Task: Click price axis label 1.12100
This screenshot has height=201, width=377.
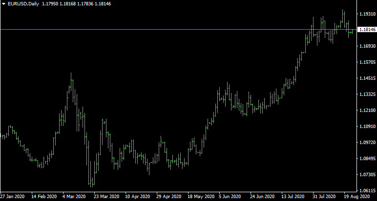Action: coord(367,110)
